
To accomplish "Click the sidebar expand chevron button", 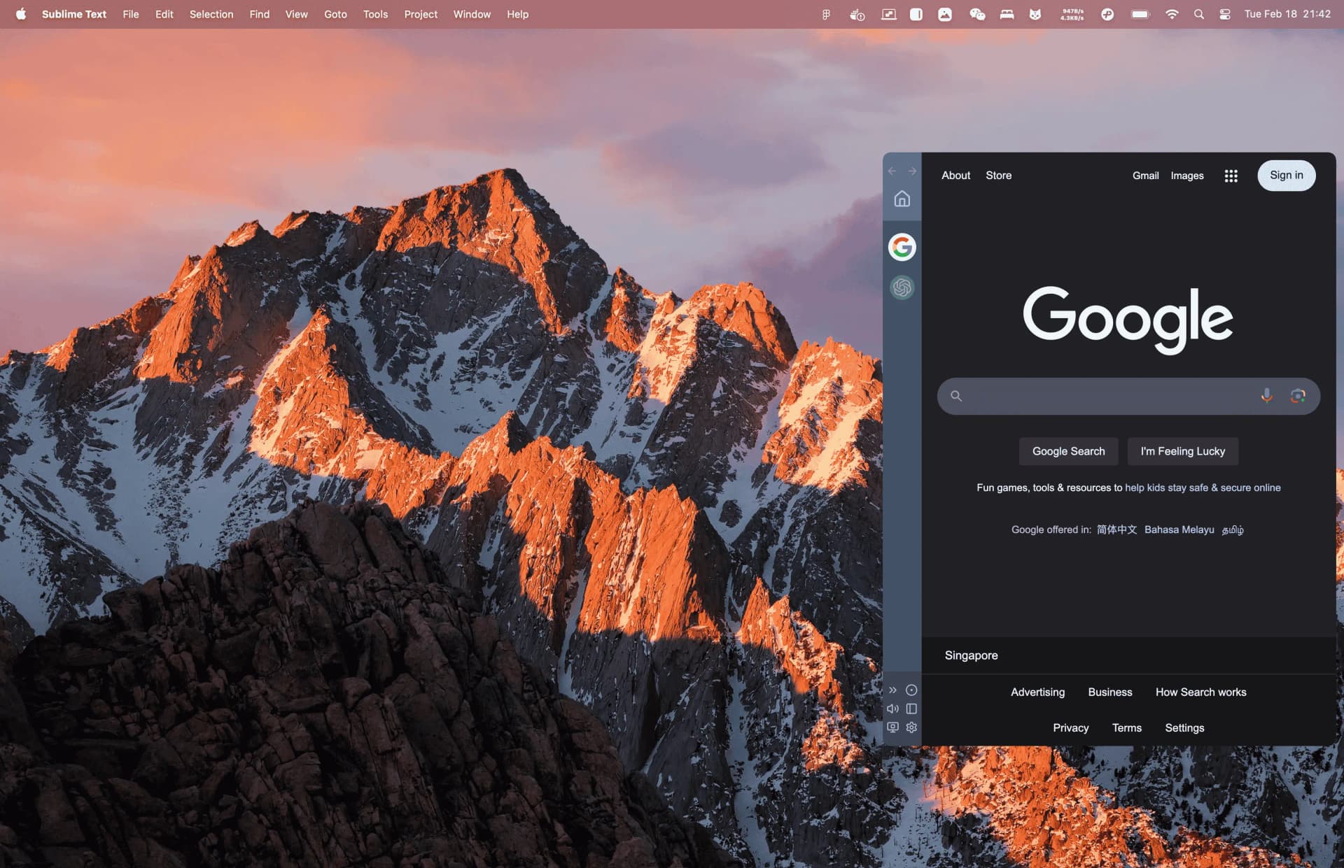I will click(x=892, y=691).
